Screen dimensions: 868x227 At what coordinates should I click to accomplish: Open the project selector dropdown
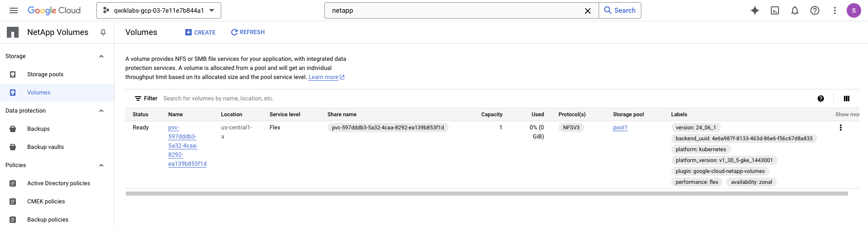(159, 10)
